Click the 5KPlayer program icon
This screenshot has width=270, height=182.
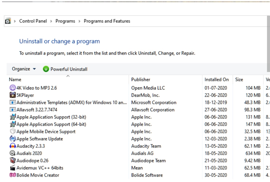click(x=12, y=95)
